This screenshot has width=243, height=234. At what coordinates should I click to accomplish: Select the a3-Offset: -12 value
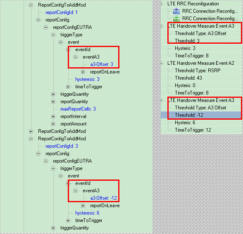point(103,198)
